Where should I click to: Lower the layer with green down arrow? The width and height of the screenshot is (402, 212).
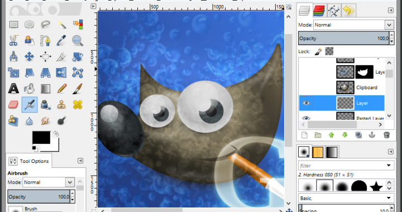coord(345,135)
